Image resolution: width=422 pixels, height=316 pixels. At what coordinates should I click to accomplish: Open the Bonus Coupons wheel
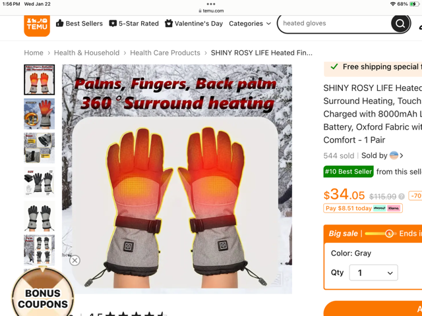tap(42, 292)
